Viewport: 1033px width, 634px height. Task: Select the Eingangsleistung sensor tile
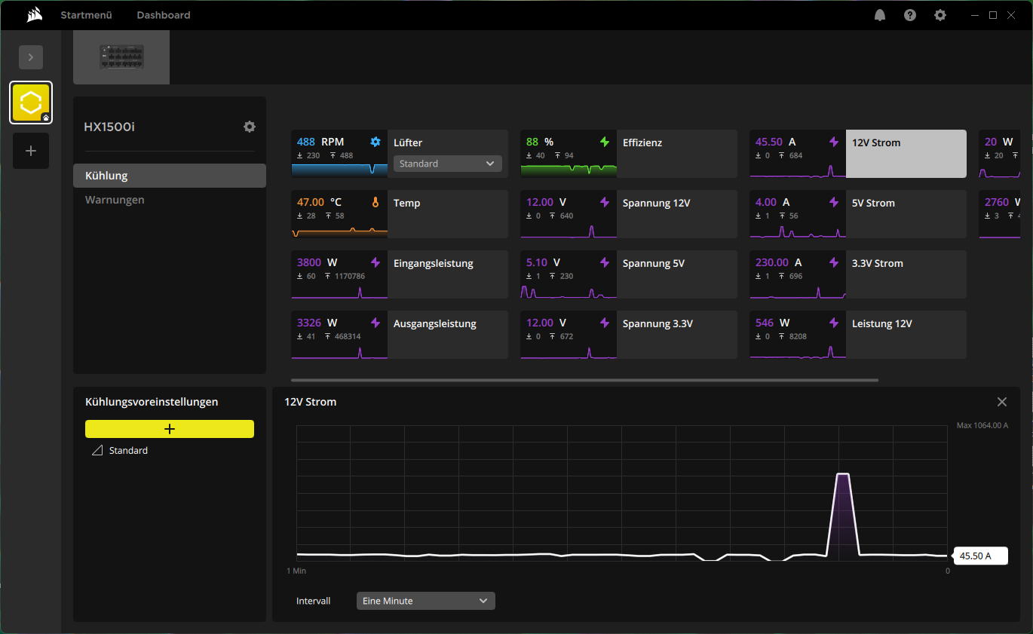(x=400, y=274)
